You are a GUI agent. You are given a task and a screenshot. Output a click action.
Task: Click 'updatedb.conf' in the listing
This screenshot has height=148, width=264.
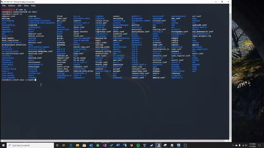click(199, 25)
